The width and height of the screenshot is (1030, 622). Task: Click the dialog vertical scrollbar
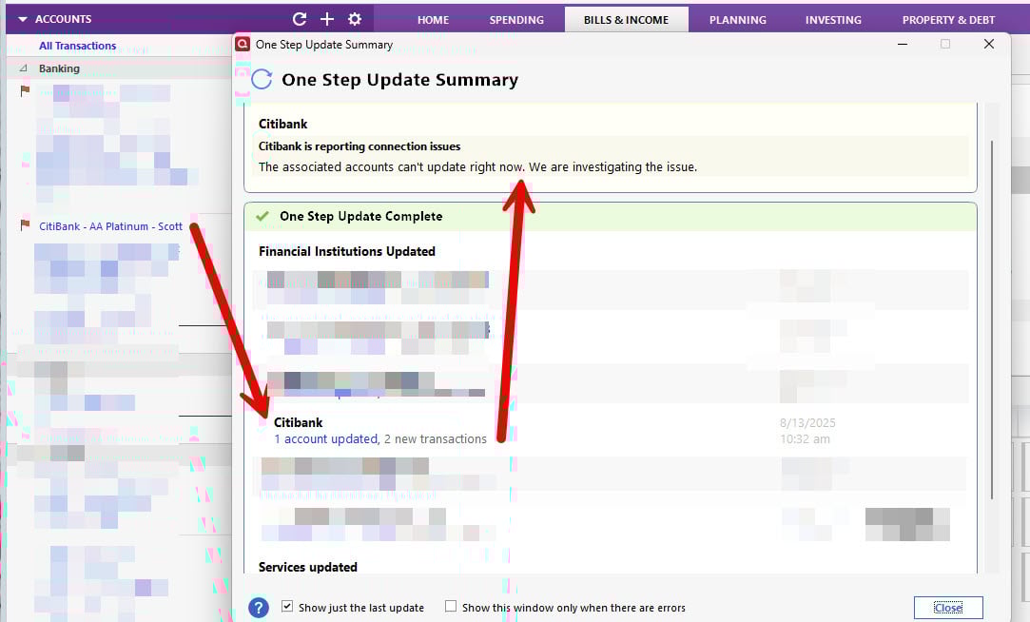(993, 319)
